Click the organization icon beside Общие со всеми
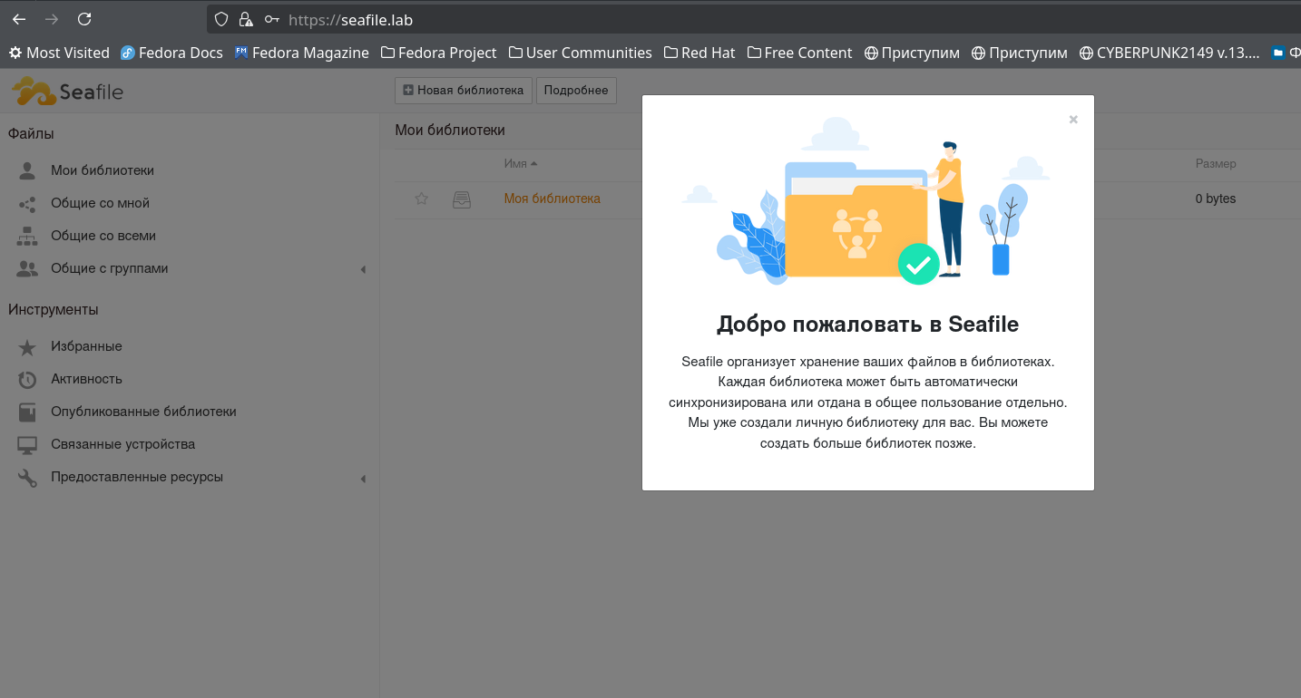The height and width of the screenshot is (698, 1301). 27,236
